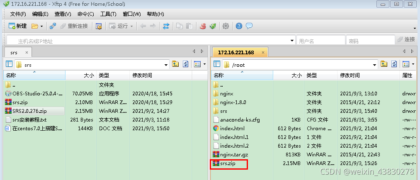Viewport: 420px width, 180px height.
Task: Open options with the gear icon
Action: (226, 26)
